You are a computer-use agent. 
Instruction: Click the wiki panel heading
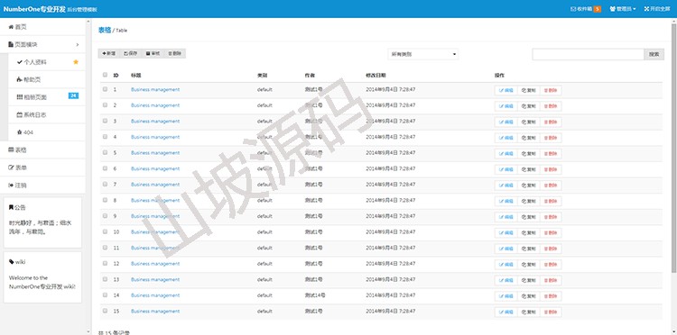[17, 262]
